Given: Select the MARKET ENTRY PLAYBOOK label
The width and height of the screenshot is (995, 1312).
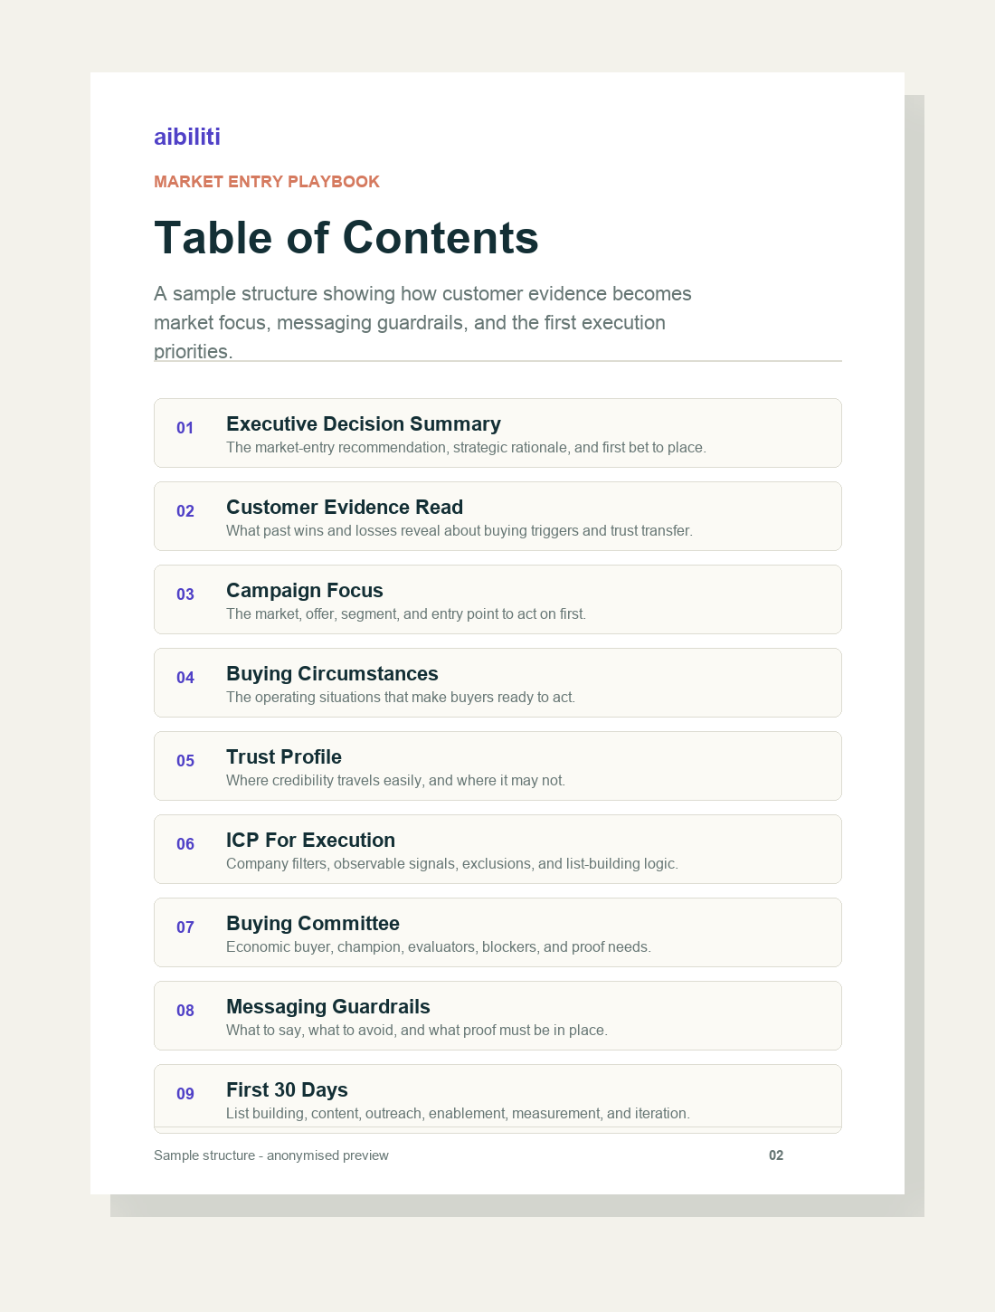Looking at the screenshot, I should 267,182.
